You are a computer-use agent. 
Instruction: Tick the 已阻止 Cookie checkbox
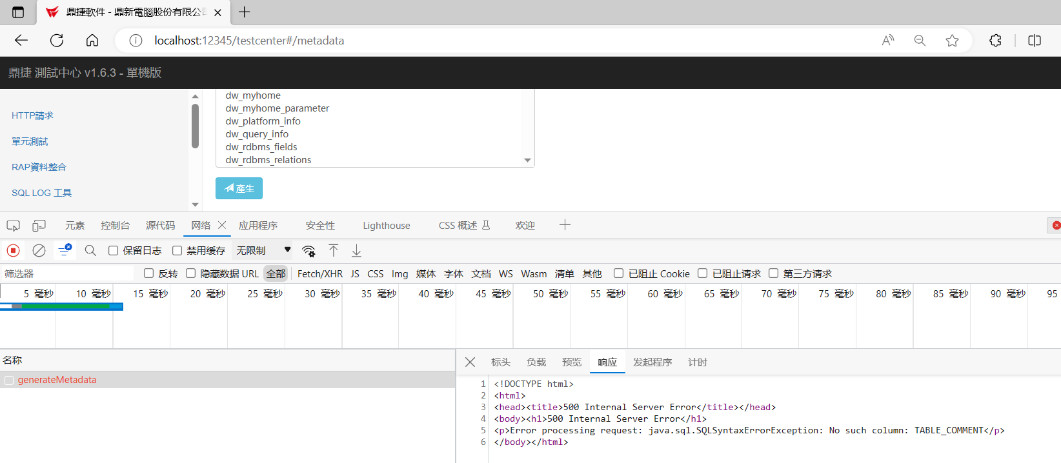[x=618, y=273]
